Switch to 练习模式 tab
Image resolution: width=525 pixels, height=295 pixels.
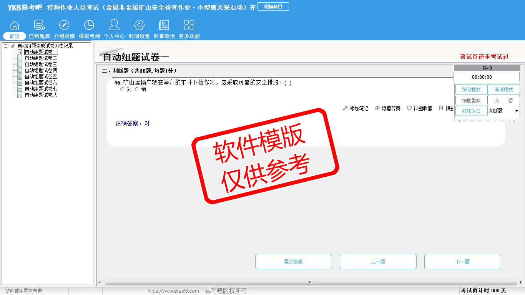471,89
